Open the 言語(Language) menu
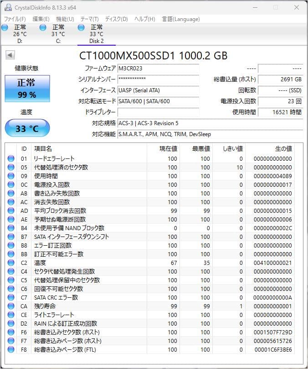 pos(181,19)
